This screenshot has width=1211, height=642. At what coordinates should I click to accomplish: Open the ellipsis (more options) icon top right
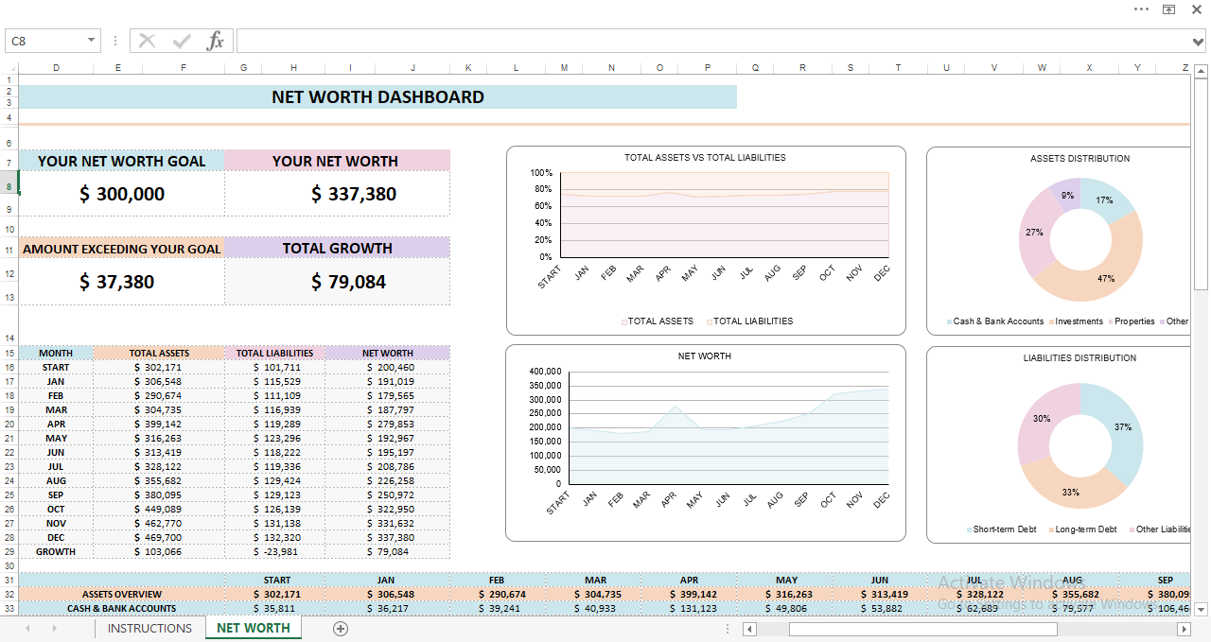point(1141,9)
